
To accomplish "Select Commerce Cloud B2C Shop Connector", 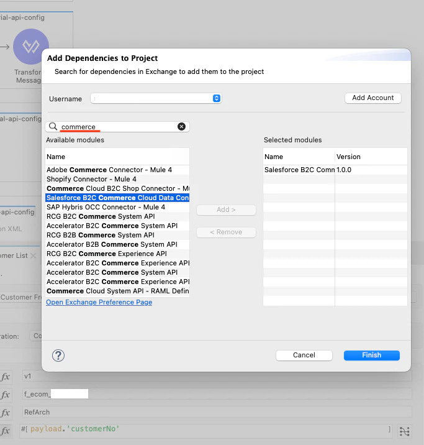I will [x=117, y=188].
